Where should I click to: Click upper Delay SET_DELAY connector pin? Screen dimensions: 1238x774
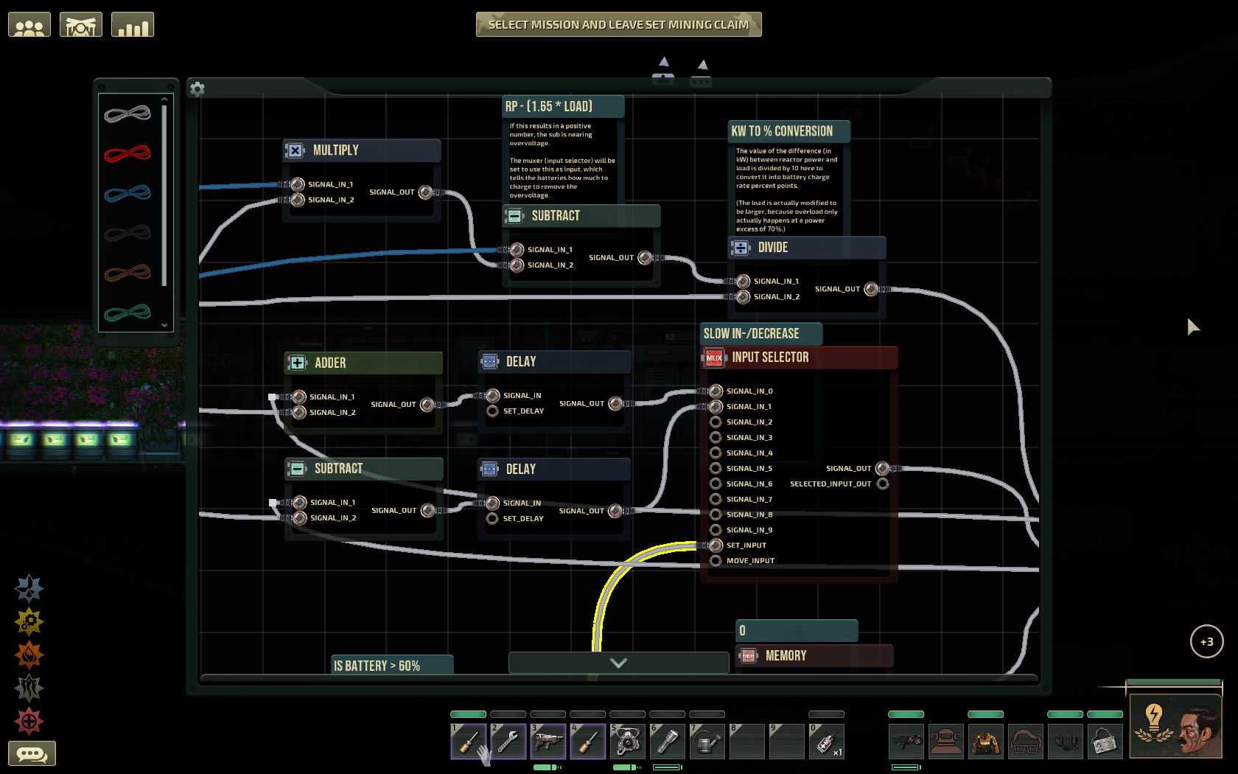(x=492, y=411)
